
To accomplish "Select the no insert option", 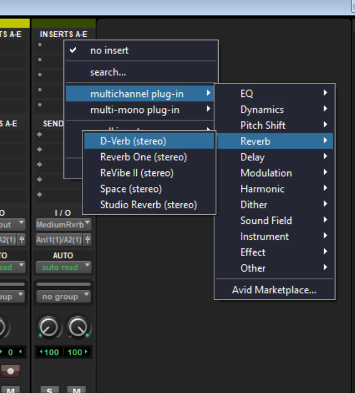I will [x=109, y=50].
